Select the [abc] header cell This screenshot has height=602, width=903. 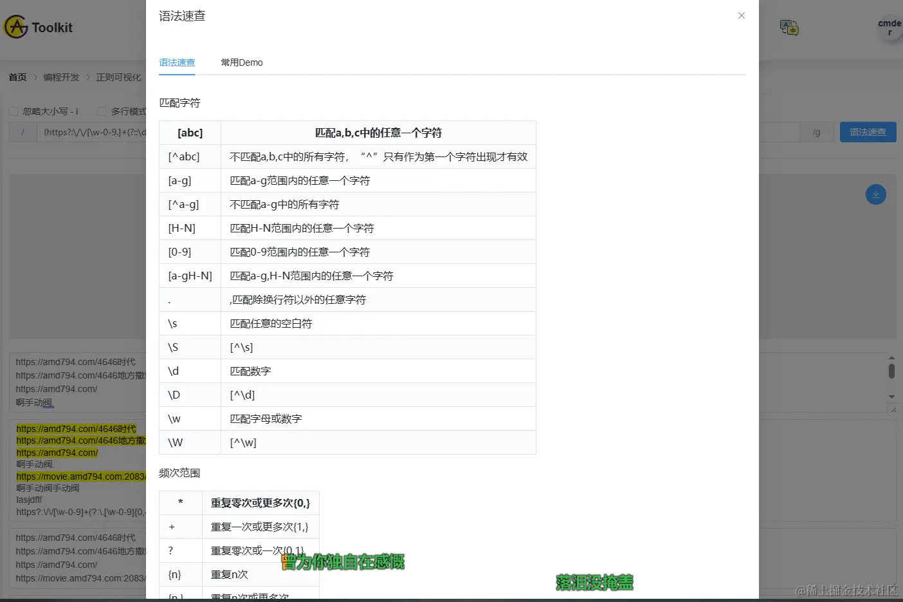190,133
